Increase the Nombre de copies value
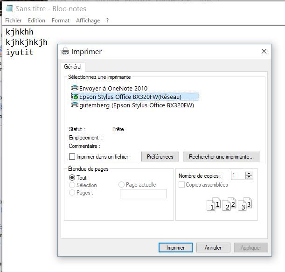 click(x=249, y=174)
